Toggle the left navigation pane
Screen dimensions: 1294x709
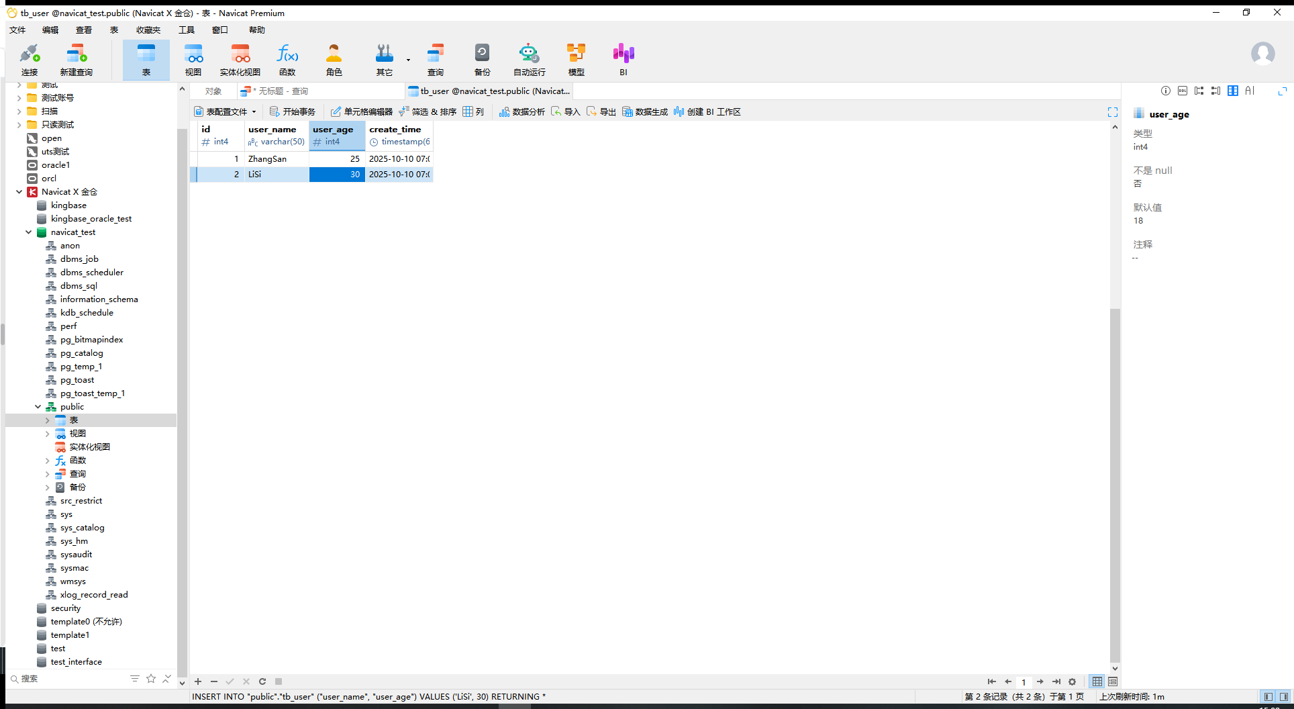tap(1268, 697)
